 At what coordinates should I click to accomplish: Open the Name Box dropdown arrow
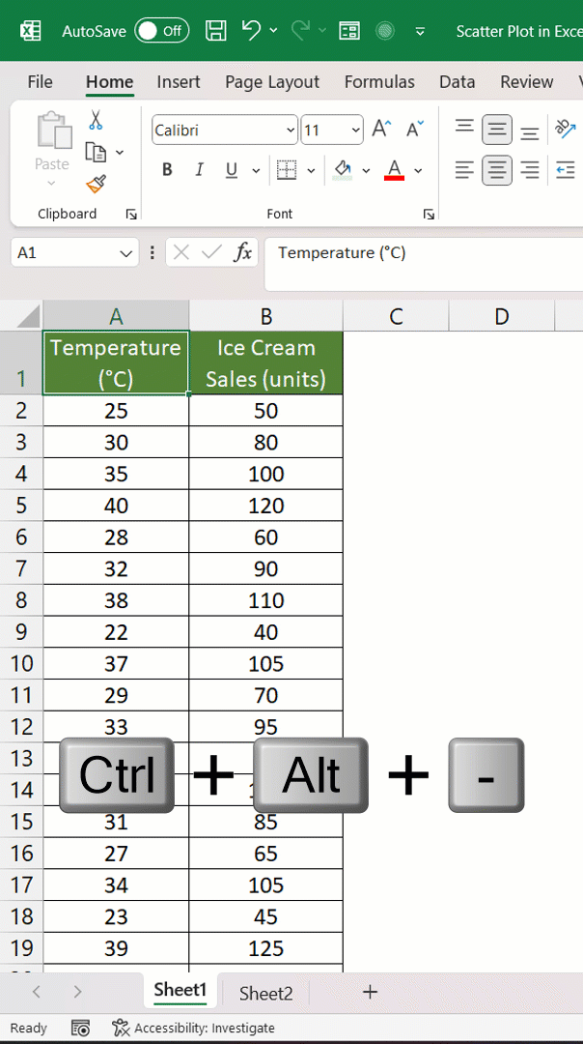(x=125, y=253)
